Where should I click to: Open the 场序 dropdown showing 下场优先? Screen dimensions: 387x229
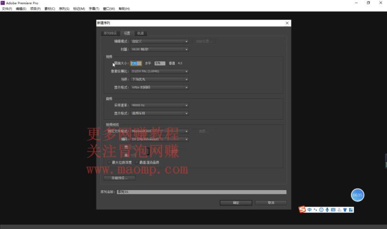click(159, 80)
